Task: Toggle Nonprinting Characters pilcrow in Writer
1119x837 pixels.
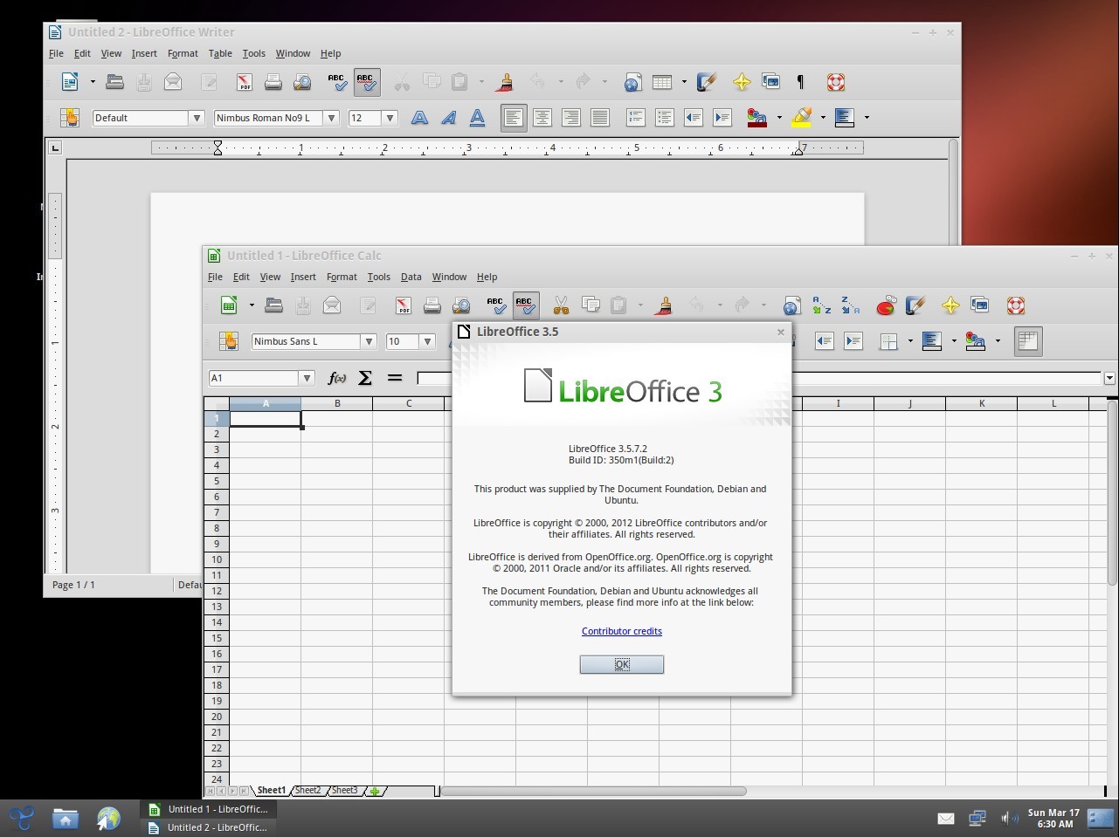Action: (800, 82)
